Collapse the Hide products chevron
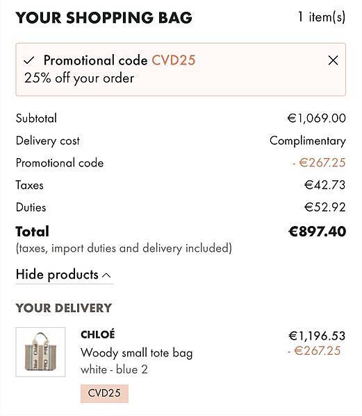The image size is (362, 416). coord(106,275)
